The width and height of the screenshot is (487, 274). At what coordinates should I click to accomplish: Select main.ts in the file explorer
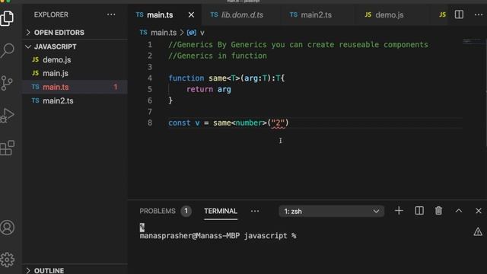click(75, 87)
